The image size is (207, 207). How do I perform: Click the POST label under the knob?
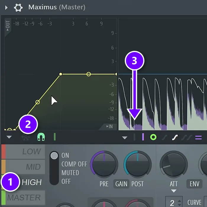click(x=138, y=184)
